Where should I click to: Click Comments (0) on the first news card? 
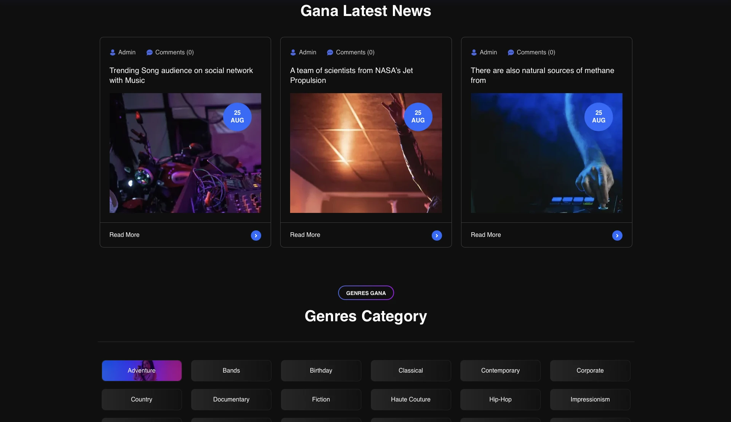[x=174, y=52]
